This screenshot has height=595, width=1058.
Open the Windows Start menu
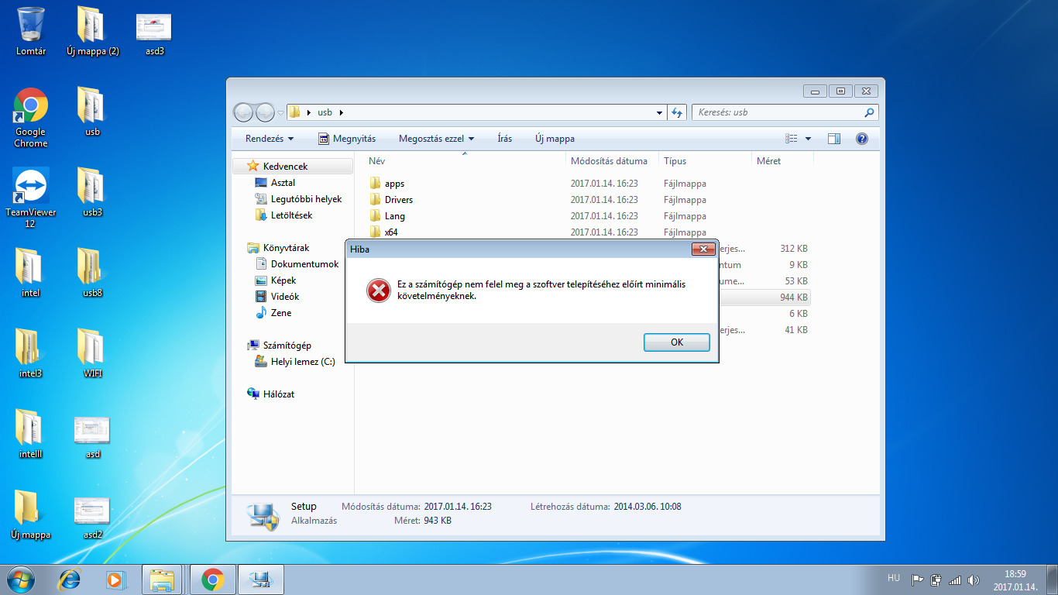pos(21,580)
